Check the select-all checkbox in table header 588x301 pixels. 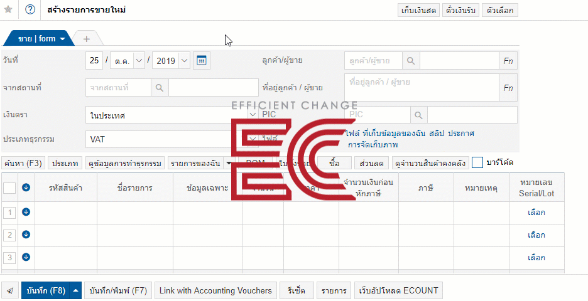click(x=9, y=188)
